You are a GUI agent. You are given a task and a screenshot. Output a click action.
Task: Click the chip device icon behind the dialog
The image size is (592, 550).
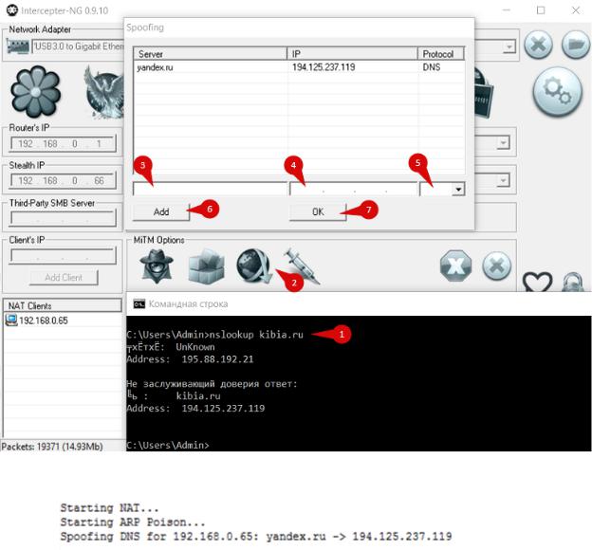(x=483, y=94)
